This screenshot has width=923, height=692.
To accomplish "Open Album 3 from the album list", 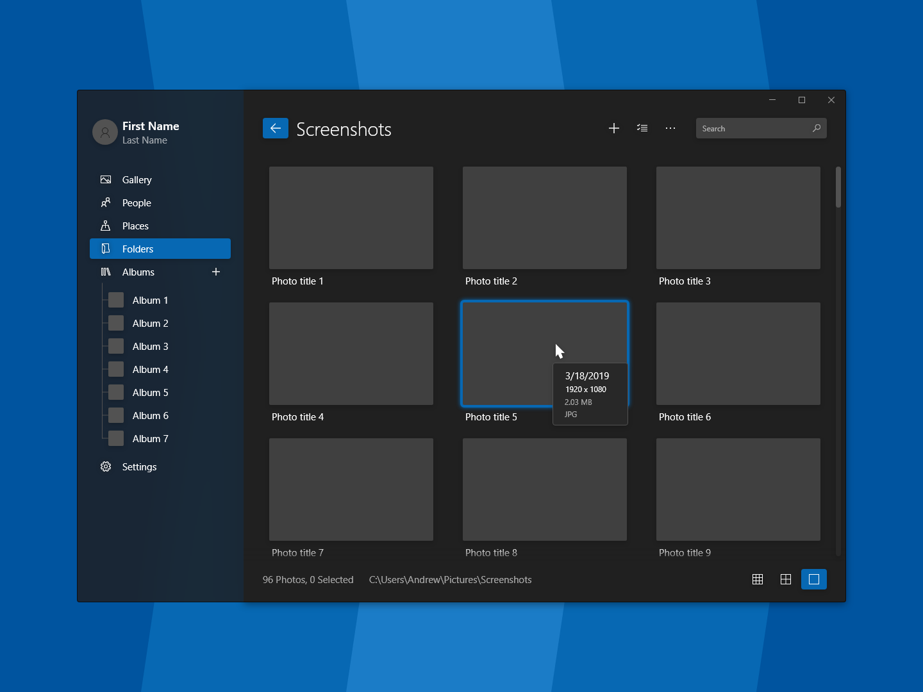I will coord(149,346).
